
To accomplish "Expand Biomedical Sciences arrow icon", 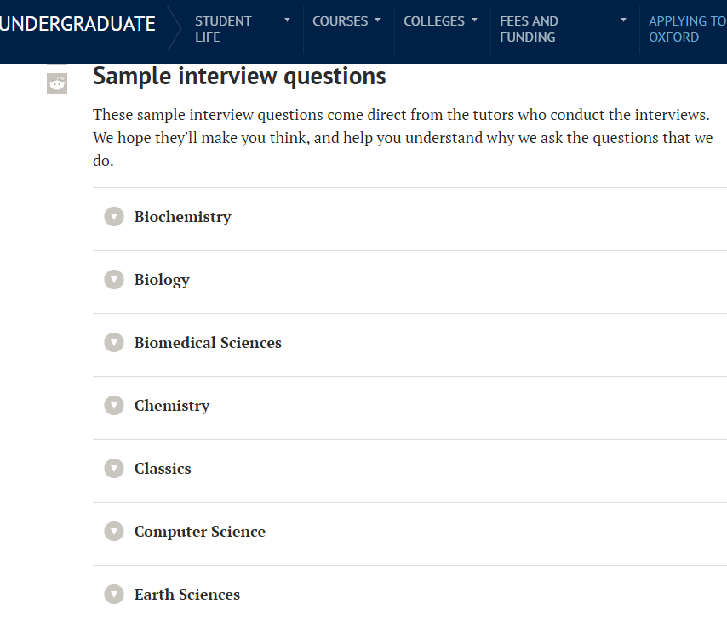I will 114,343.
